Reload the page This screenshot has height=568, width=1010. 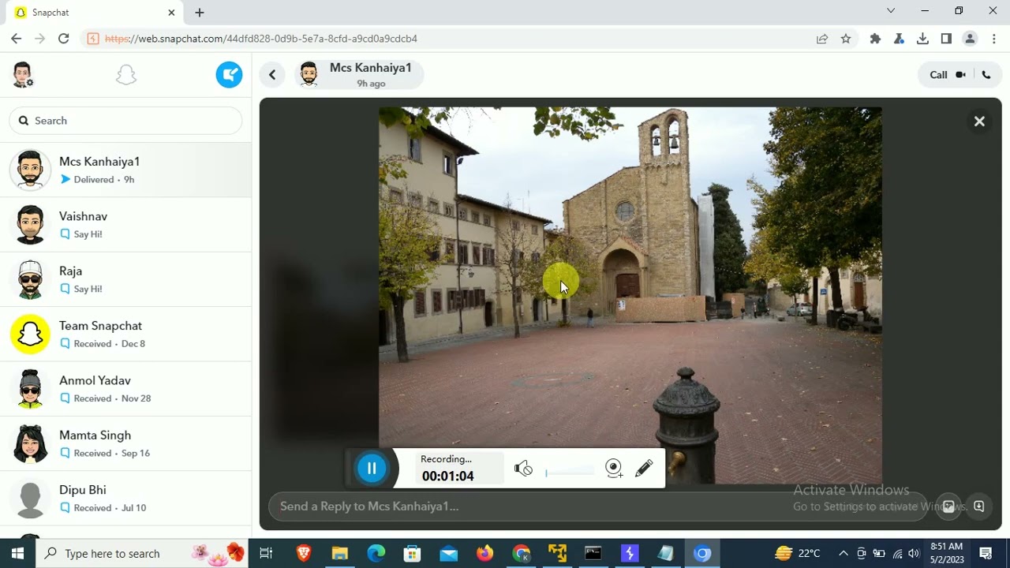(x=64, y=39)
